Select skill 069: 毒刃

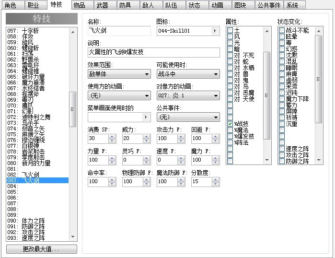click(x=37, y=100)
